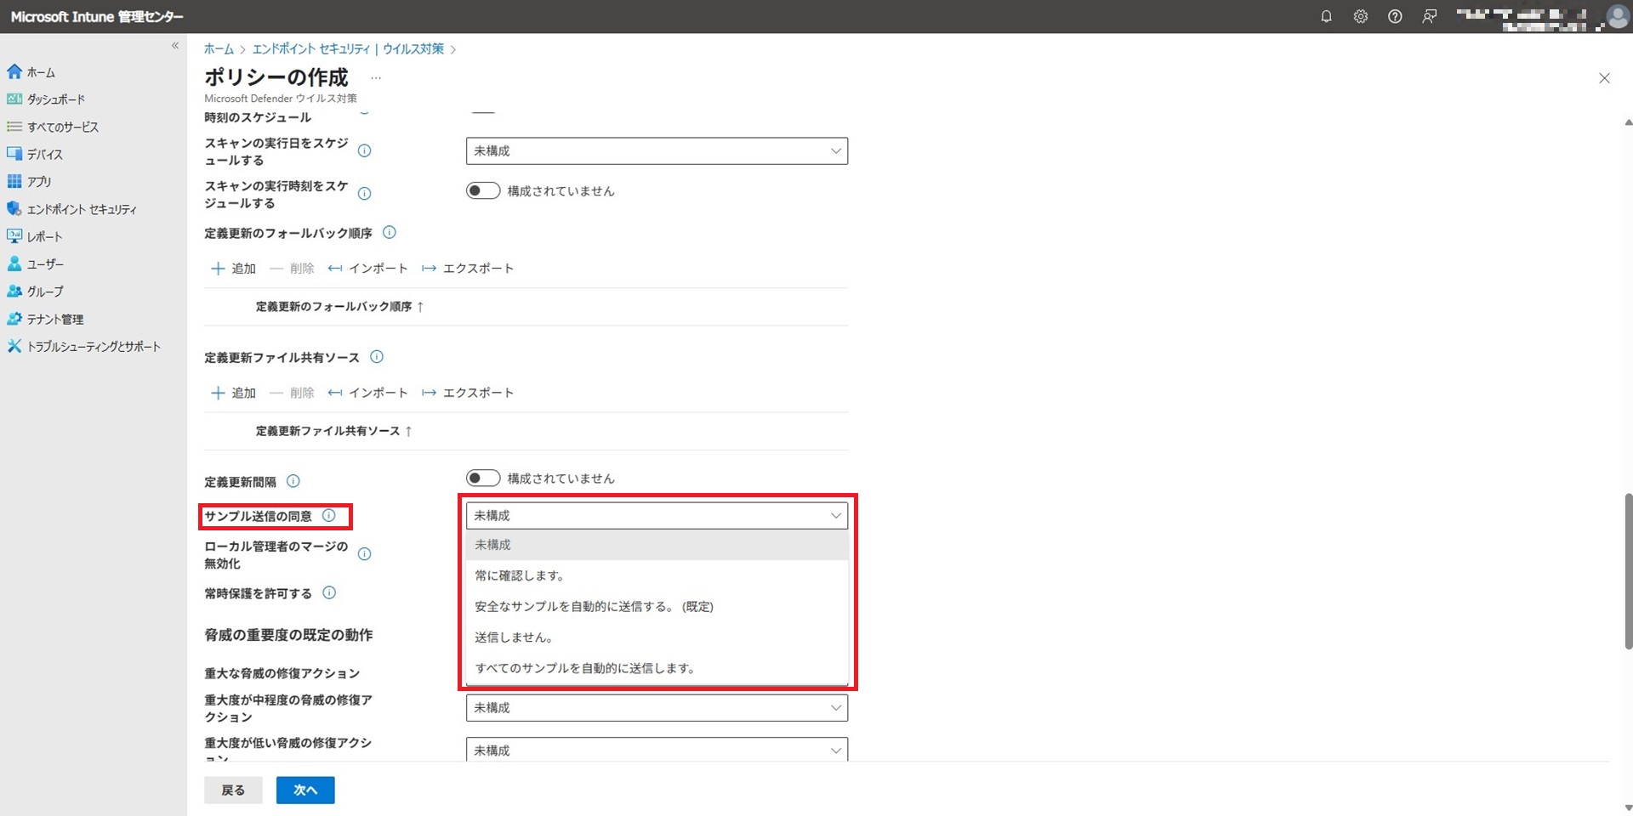The image size is (1633, 816).
Task: Click info icon beside 定義更新ファイル共有ソース
Action: [377, 357]
